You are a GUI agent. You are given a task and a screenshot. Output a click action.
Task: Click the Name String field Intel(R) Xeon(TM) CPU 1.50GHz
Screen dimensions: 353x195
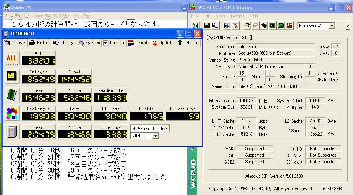click(x=289, y=86)
